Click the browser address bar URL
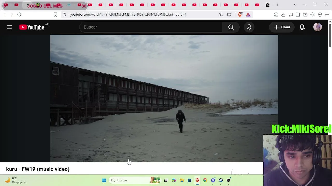The image size is (332, 186). pyautogui.click(x=128, y=14)
